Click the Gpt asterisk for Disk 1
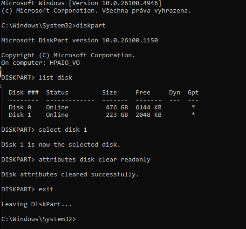This screenshot has height=229, width=246. [x=193, y=114]
